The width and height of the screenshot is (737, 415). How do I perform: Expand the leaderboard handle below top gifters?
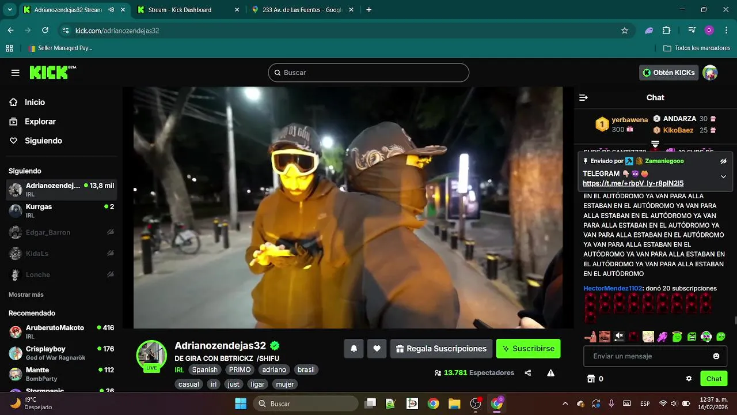(655, 144)
